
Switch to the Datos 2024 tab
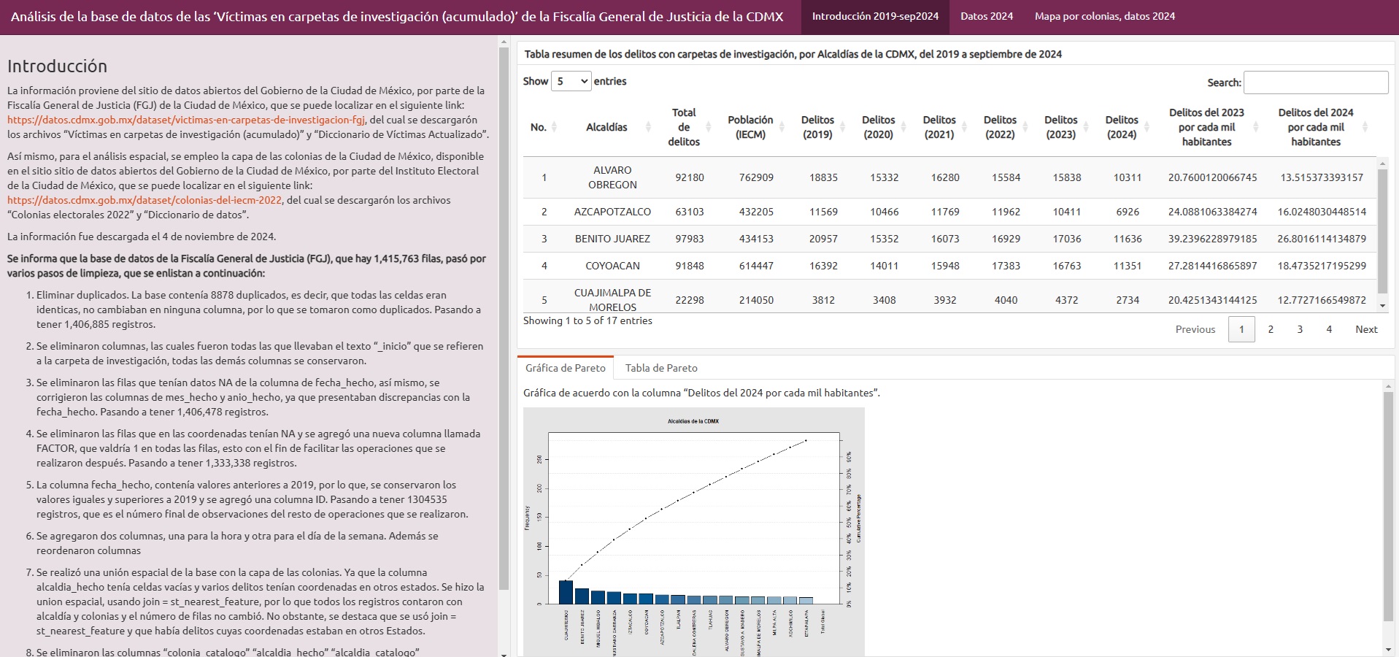coord(986,17)
